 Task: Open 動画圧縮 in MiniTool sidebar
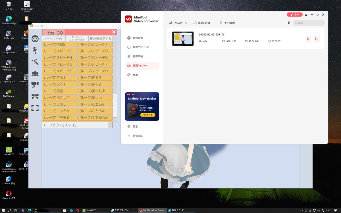142,57
